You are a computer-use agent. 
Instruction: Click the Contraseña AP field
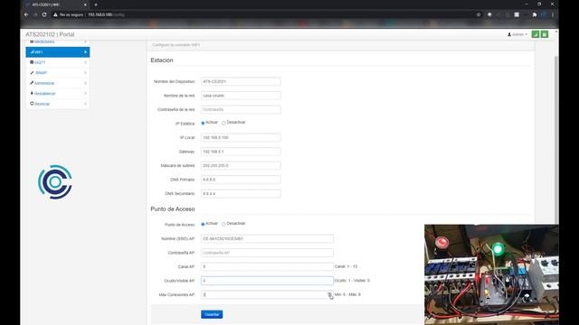[267, 253]
